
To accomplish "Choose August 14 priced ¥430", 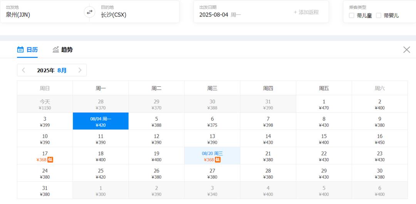I will (x=268, y=138).
